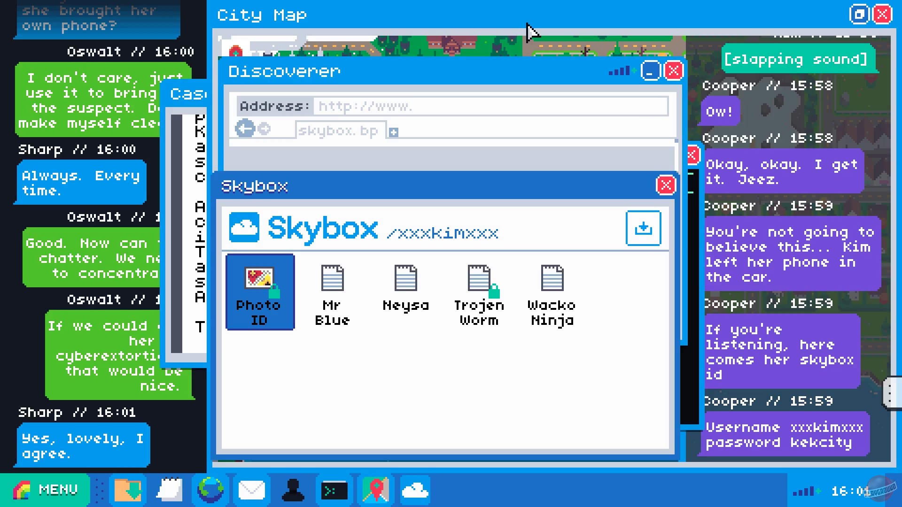Viewport: 902px width, 507px height.
Task: Click the back navigation arrow in Discoverer
Action: click(x=245, y=128)
